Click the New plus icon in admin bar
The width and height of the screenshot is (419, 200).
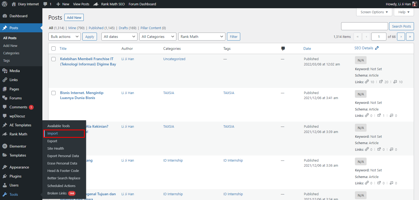pos(58,4)
